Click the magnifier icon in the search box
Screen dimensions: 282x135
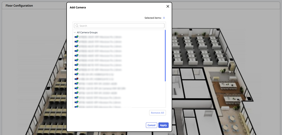tap(77, 26)
